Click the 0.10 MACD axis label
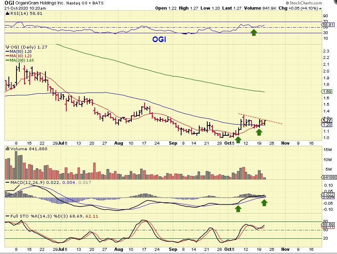337x254 pixels. 329,185
